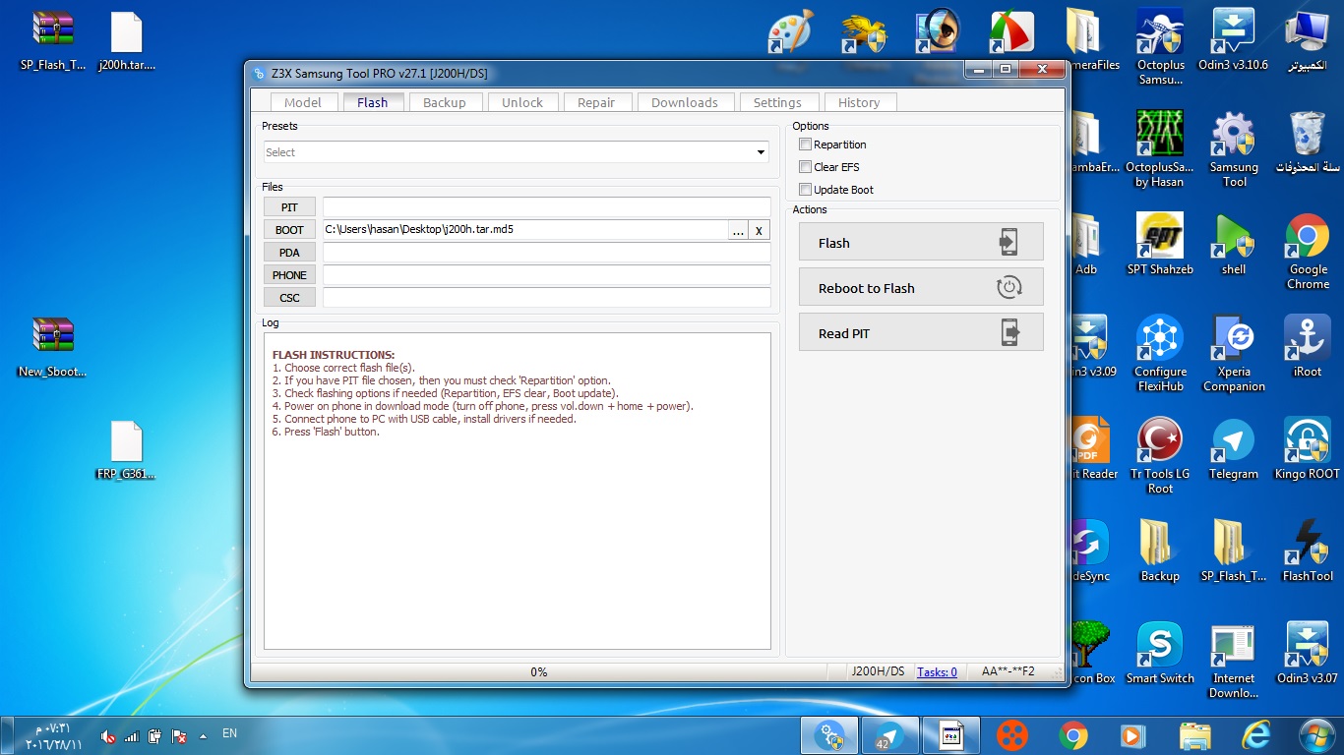Open Tr Tools LG Root shortcut
The width and height of the screenshot is (1344, 755).
point(1160,456)
